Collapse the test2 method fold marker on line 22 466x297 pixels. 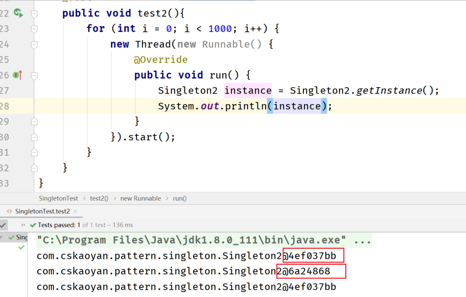click(x=34, y=14)
